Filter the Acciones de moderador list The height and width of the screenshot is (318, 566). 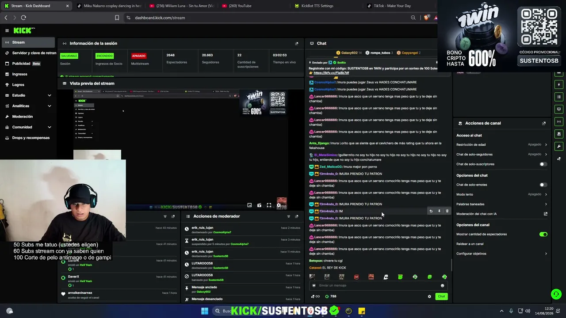point(288,216)
